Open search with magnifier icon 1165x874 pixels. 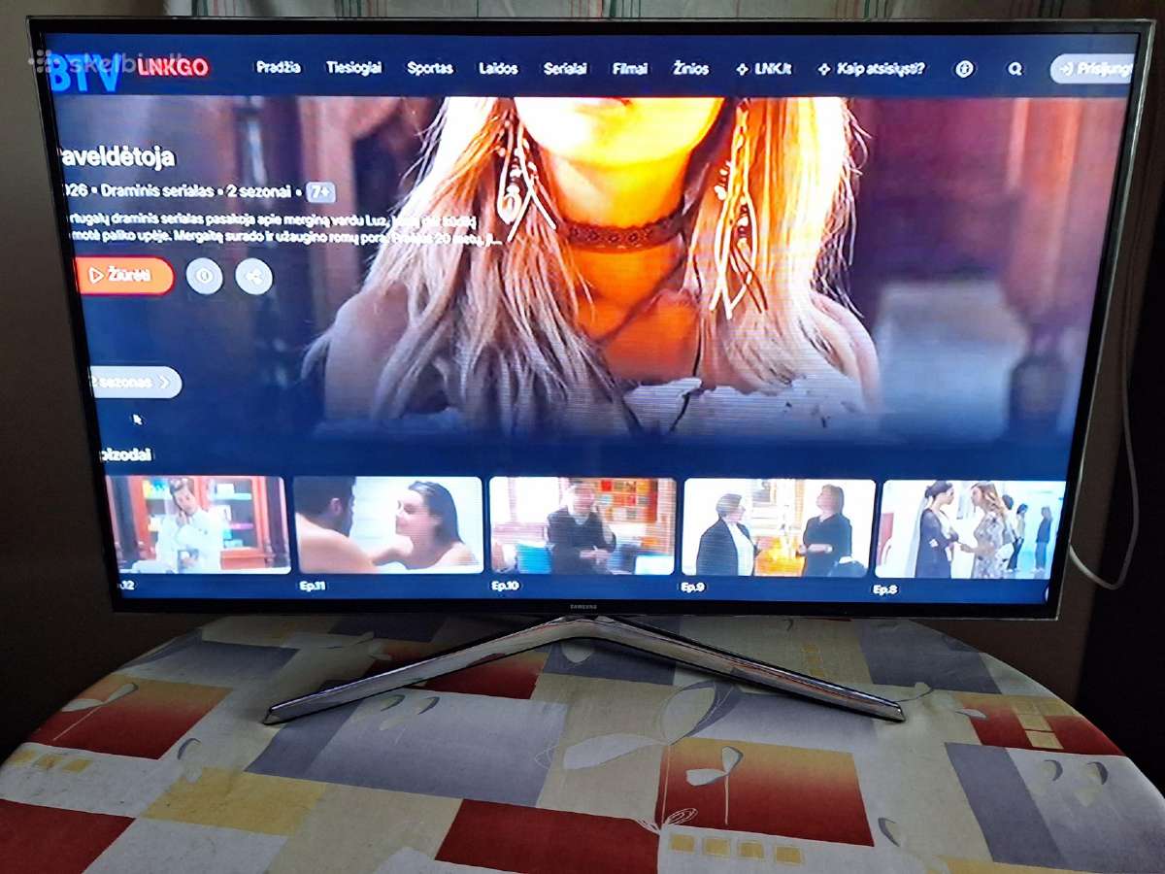(1015, 69)
